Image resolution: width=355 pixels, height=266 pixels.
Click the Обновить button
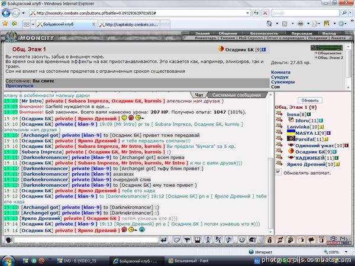310,100
